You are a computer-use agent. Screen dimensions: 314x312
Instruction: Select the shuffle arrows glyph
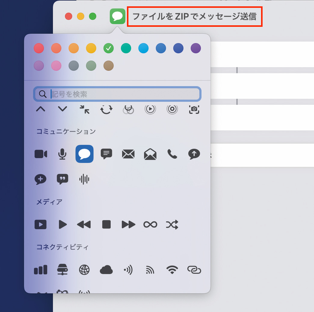coord(172,224)
